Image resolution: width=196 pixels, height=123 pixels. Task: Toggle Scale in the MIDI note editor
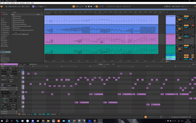(25, 64)
